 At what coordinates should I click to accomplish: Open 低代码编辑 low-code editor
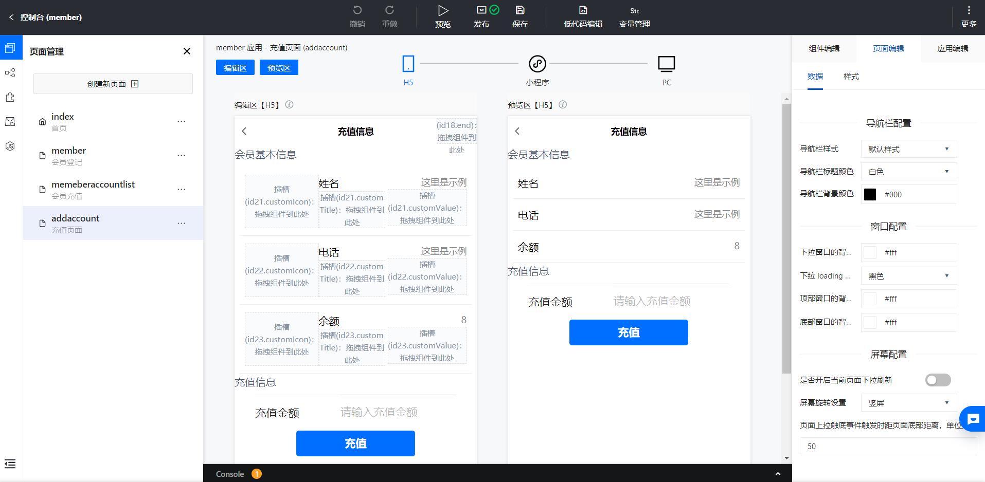(583, 16)
